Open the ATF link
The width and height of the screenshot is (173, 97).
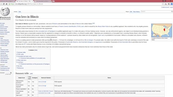(25, 44)
